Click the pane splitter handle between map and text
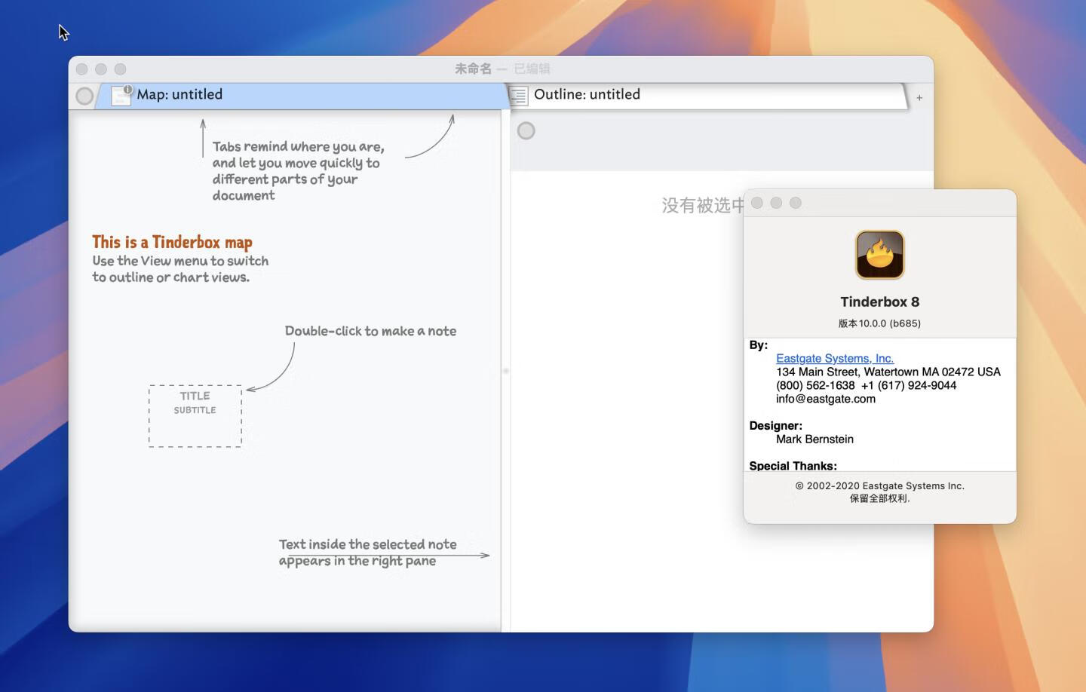The width and height of the screenshot is (1086, 692). pos(505,371)
